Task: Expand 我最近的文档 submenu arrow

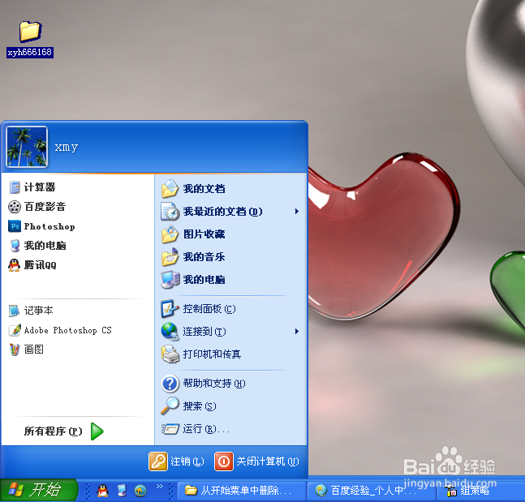Action: click(x=297, y=211)
